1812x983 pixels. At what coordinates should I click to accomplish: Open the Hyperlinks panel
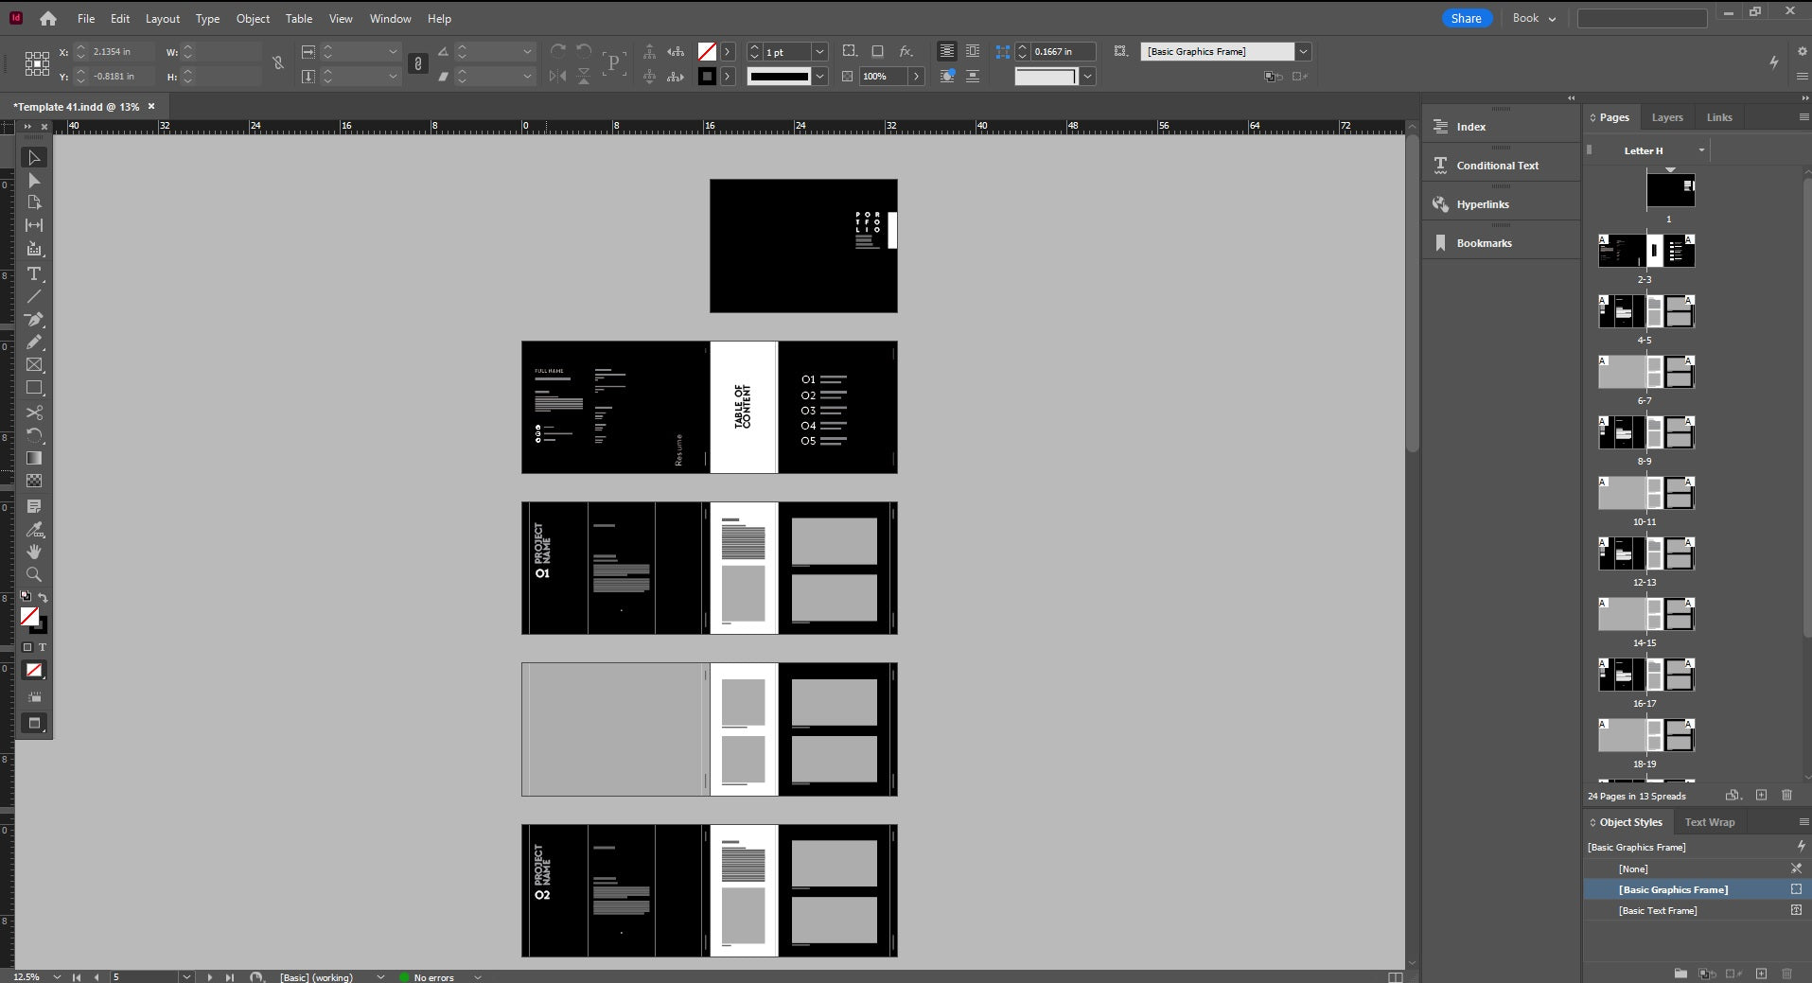coord(1482,204)
